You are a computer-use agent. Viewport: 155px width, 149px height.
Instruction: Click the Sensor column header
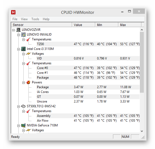pos(41,25)
